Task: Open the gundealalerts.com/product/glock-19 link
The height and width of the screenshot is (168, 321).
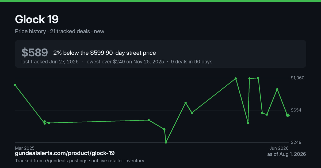Action: point(65,153)
